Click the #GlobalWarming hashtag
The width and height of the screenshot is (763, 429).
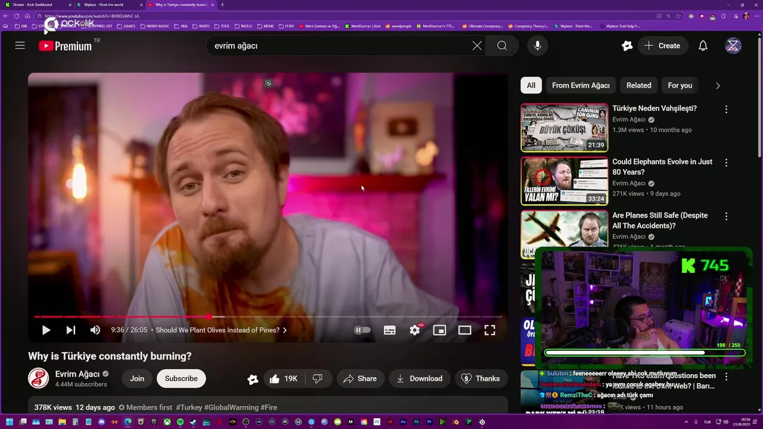(x=231, y=408)
